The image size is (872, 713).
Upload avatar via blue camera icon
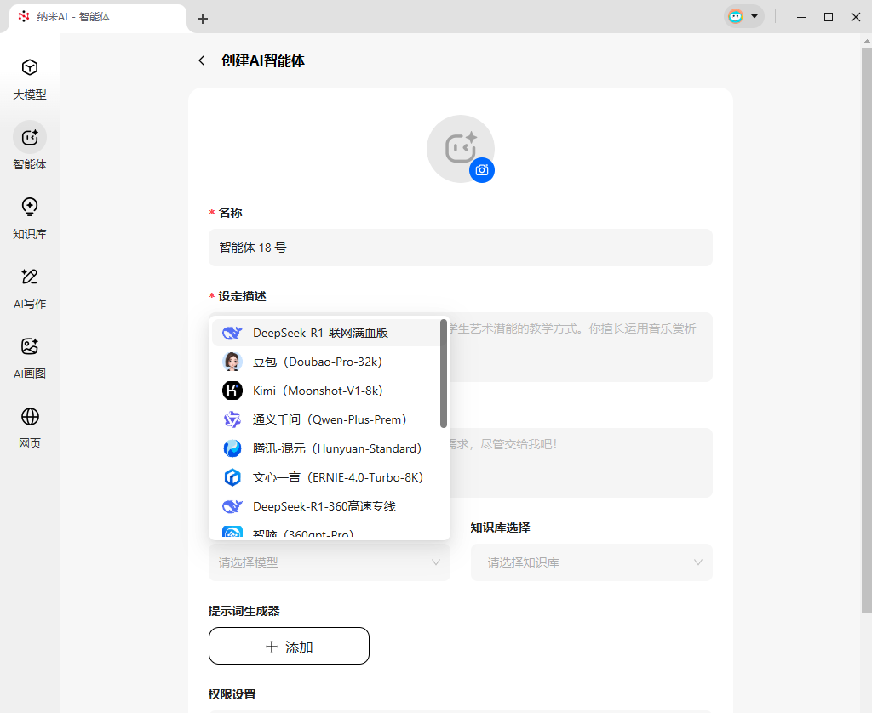pyautogui.click(x=482, y=169)
